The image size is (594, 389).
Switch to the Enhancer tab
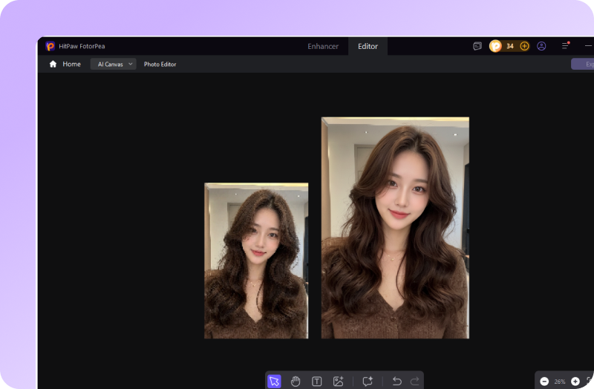tap(323, 46)
